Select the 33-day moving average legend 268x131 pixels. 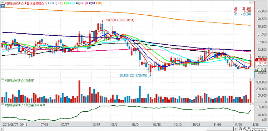[72, 3]
